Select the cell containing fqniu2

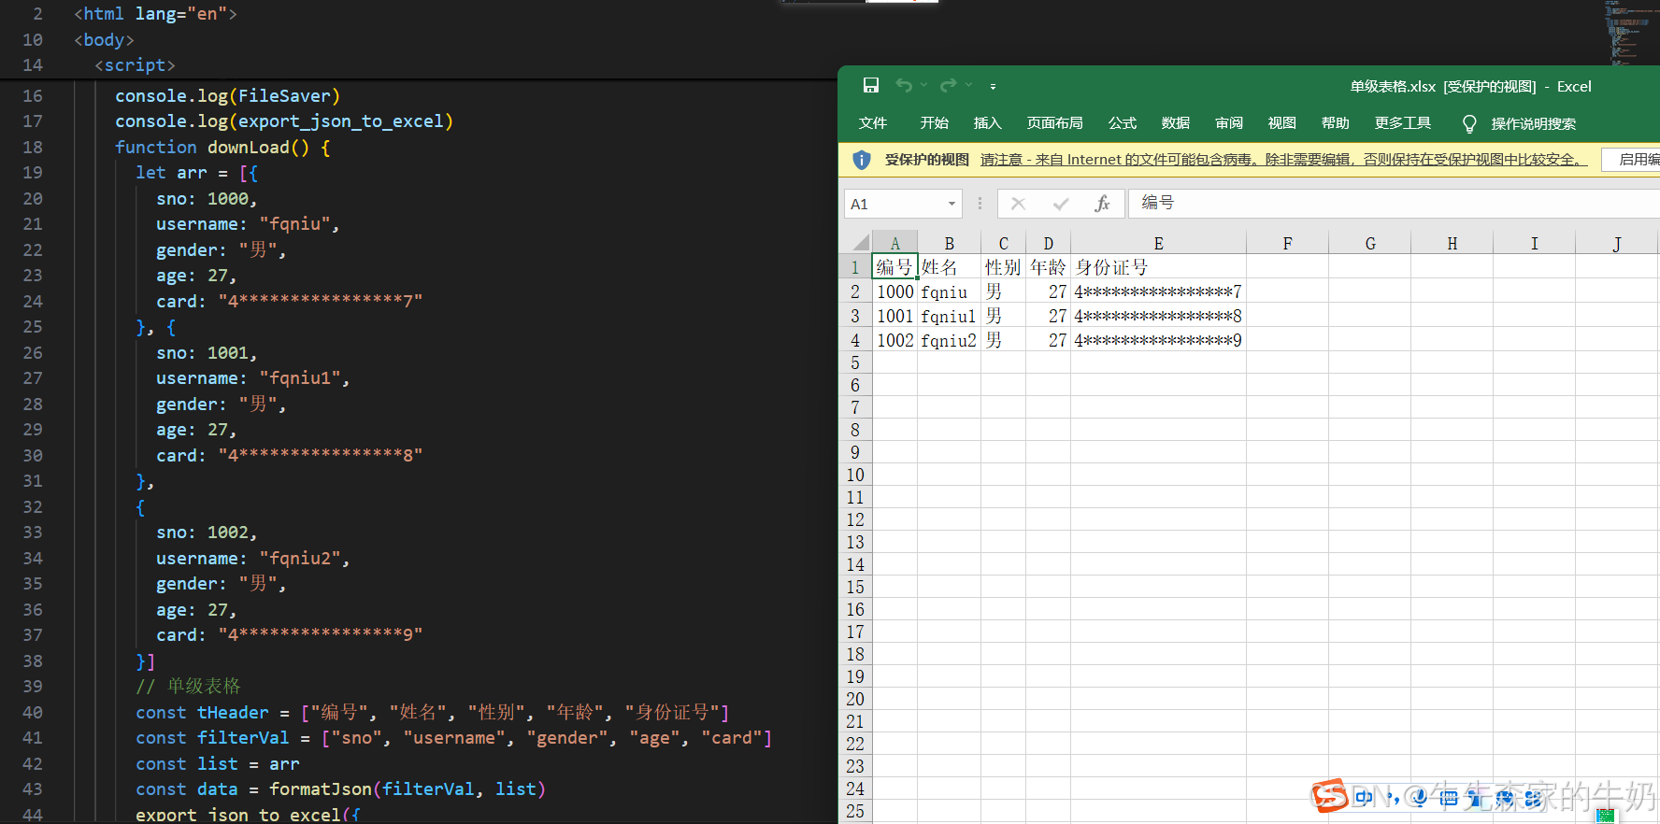tap(949, 340)
